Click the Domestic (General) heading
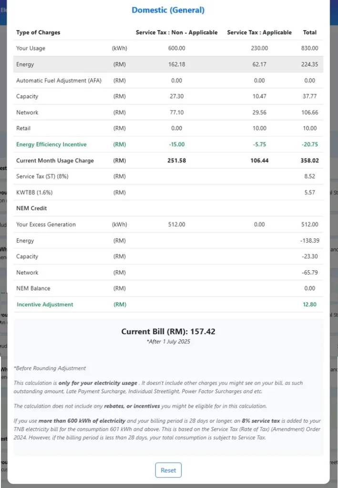 [x=168, y=10]
